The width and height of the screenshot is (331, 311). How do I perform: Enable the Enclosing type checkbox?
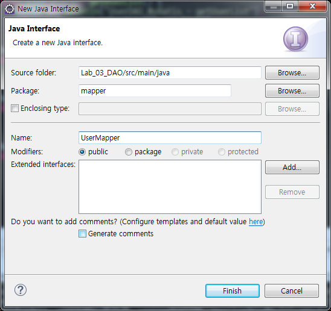[x=14, y=108]
